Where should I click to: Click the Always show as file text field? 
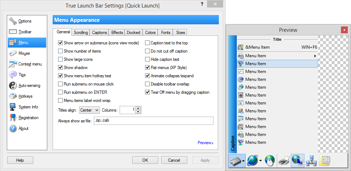point(154,121)
